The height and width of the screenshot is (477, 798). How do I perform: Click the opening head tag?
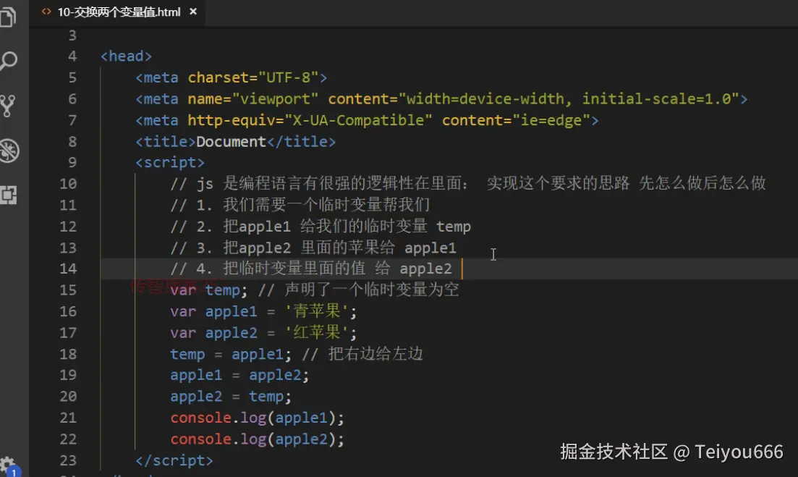tap(127, 56)
